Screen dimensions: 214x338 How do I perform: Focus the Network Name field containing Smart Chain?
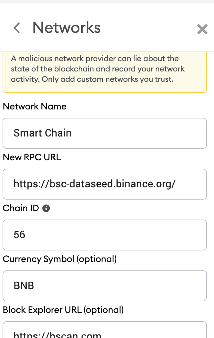[x=105, y=133]
